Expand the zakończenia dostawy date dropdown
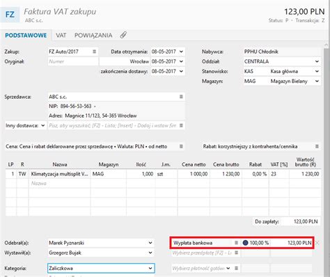This screenshot has width=330, height=277. [181, 71]
